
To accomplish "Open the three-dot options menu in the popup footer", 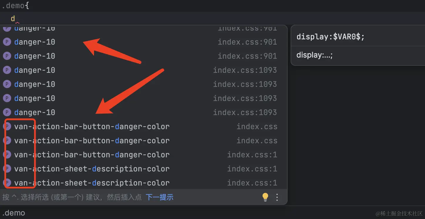I will point(277,197).
